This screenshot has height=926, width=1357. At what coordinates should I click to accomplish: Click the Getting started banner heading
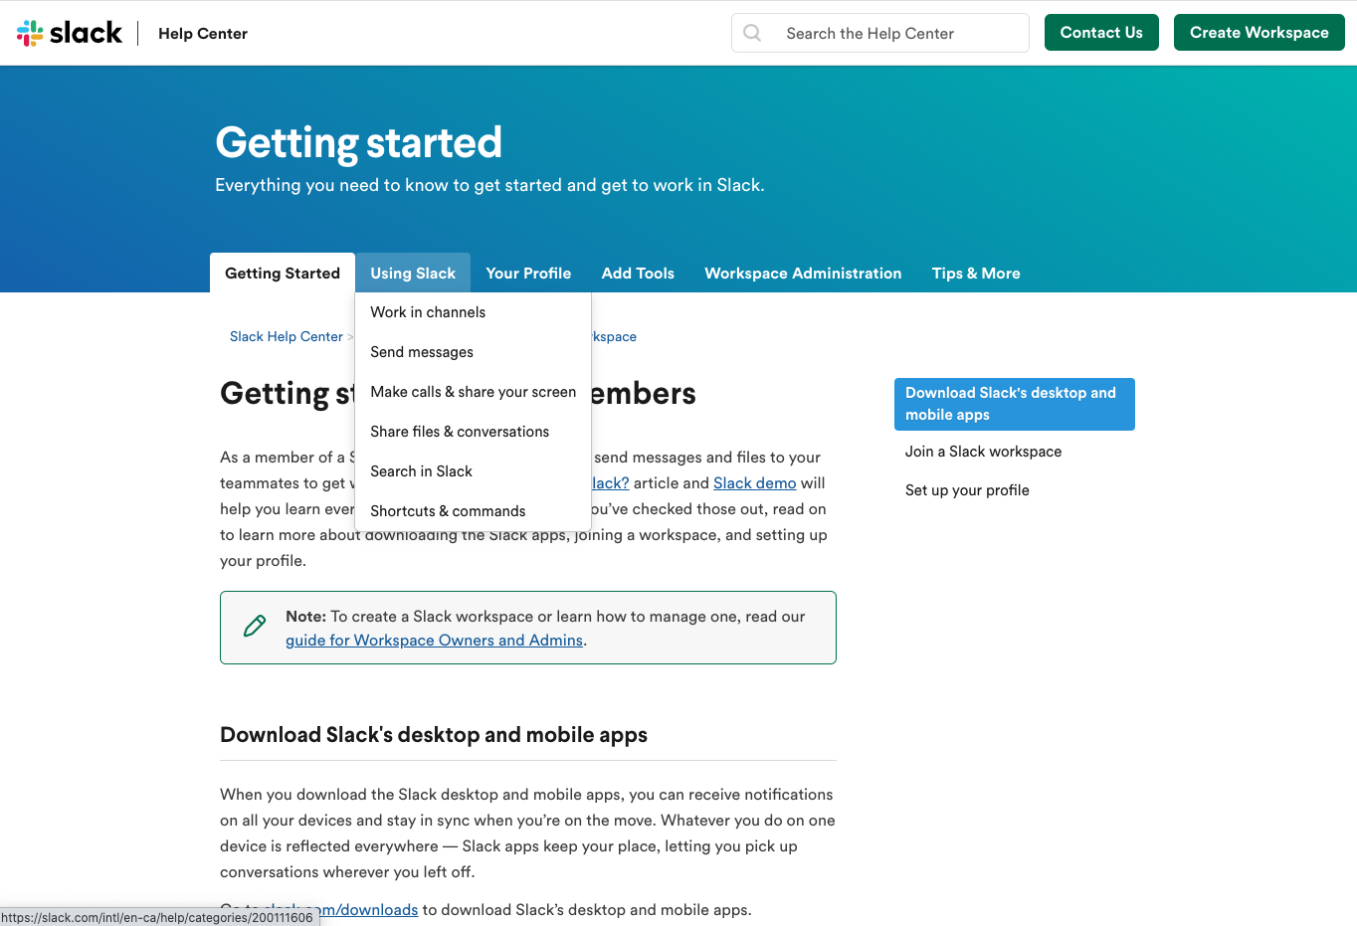(359, 143)
